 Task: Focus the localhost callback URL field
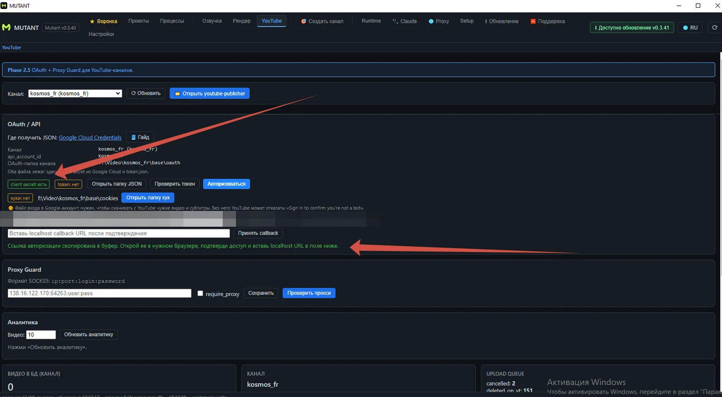tap(119, 234)
